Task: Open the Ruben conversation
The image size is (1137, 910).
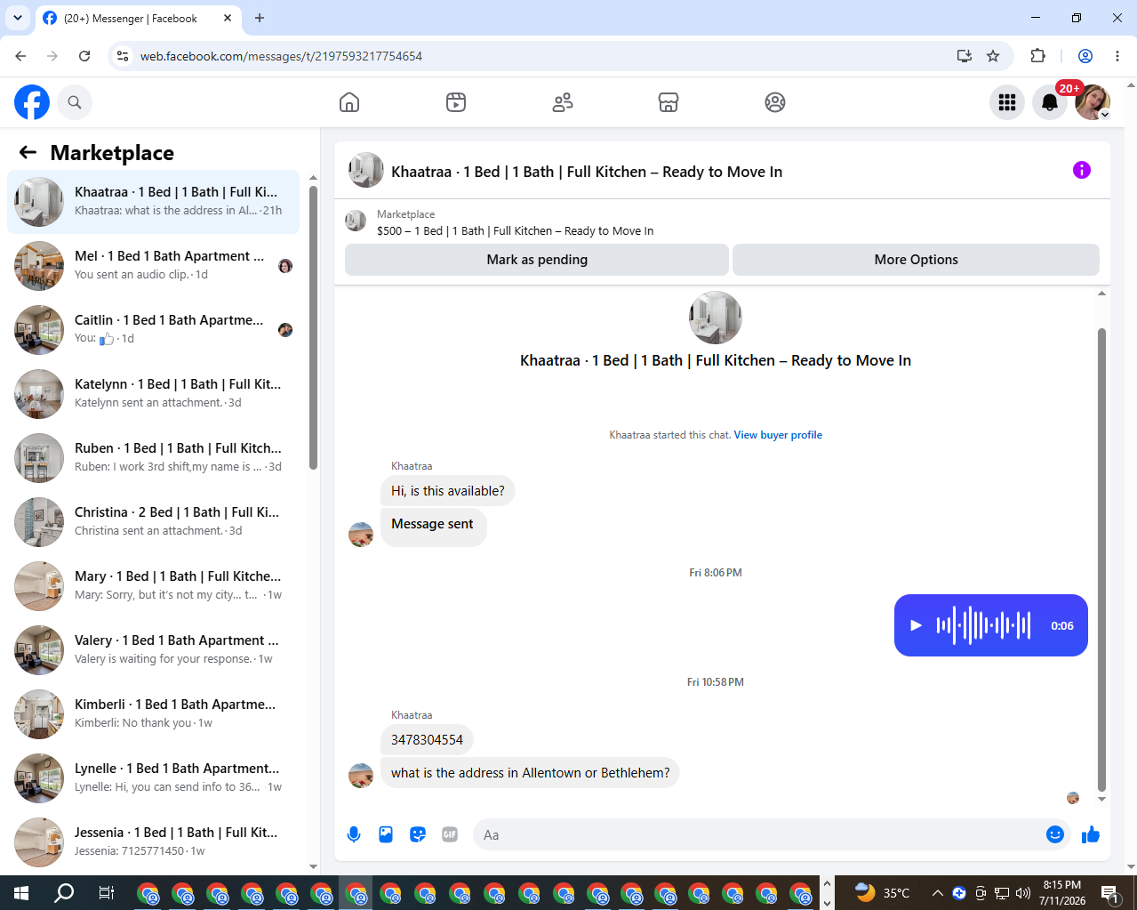Action: pyautogui.click(x=154, y=458)
